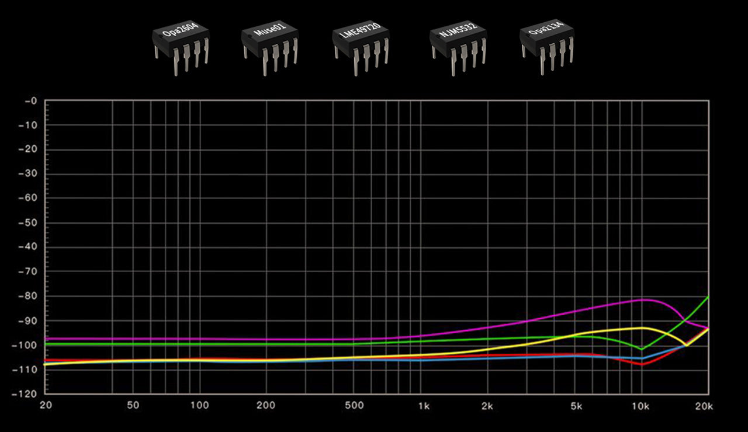Click the -10 label on vertical axis

click(27, 126)
